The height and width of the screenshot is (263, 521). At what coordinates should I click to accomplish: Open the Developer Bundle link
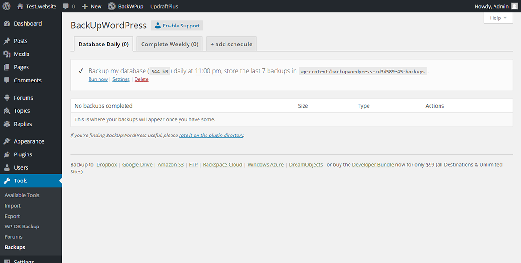pyautogui.click(x=373, y=164)
